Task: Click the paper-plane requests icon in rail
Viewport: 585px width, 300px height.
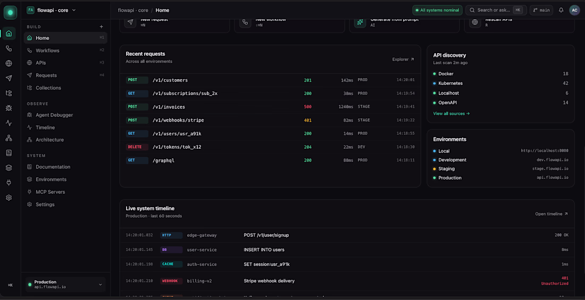Action: point(9,78)
